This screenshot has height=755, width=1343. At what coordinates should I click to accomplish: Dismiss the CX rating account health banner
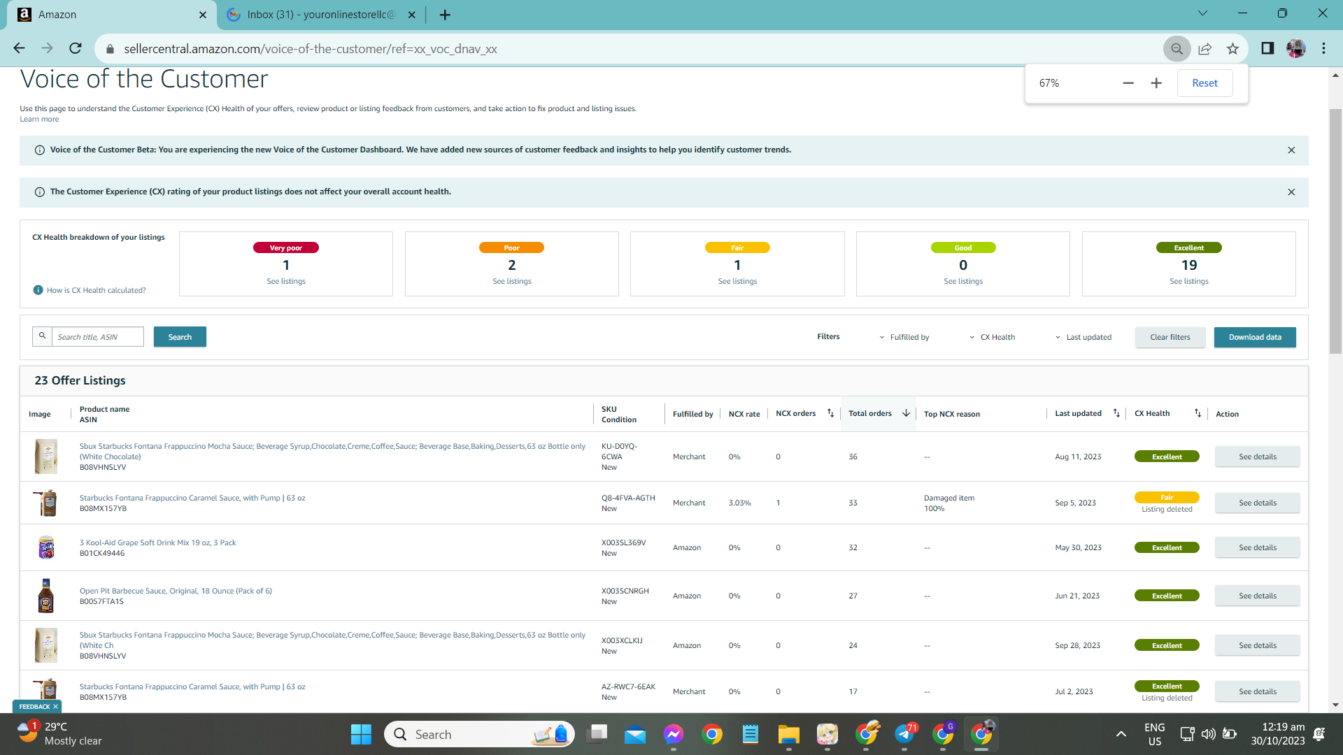point(1291,192)
